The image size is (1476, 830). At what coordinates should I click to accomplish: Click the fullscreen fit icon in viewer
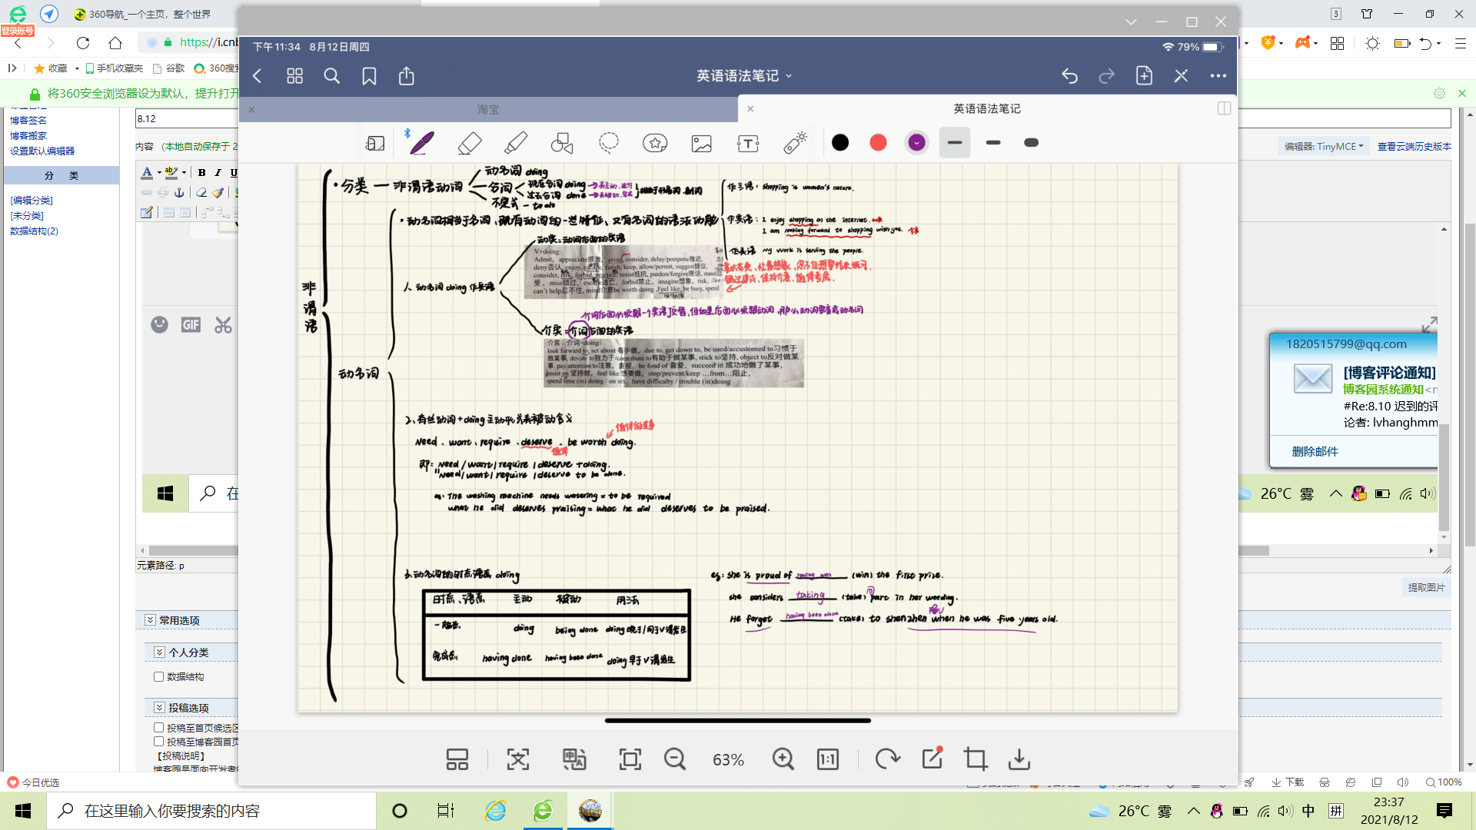click(x=630, y=759)
